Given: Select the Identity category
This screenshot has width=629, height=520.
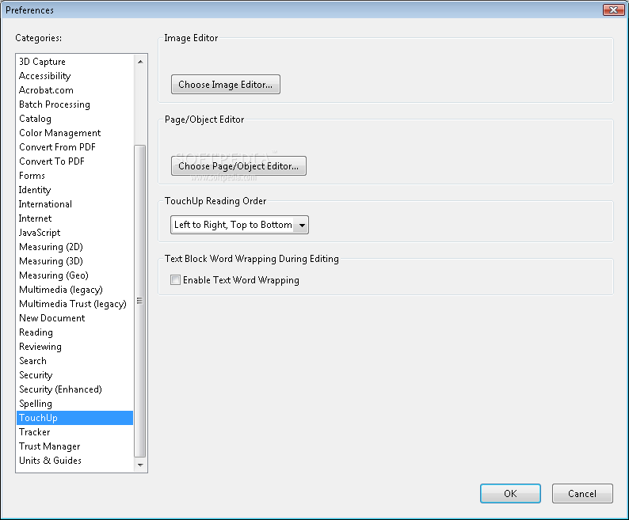Looking at the screenshot, I should pyautogui.click(x=74, y=190).
